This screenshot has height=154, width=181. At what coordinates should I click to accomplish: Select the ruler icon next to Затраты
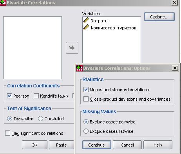(x=86, y=20)
